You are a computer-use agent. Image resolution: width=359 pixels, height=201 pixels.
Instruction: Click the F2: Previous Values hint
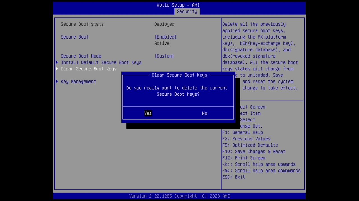[246, 139]
